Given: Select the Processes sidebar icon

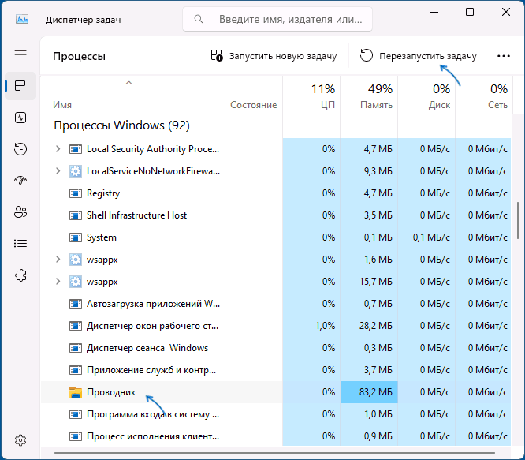Looking at the screenshot, I should [x=20, y=85].
